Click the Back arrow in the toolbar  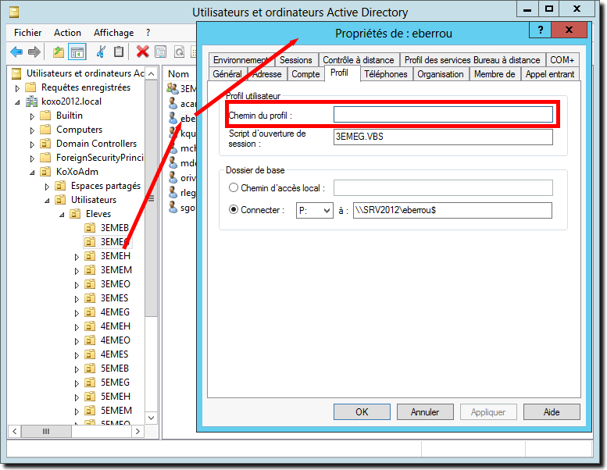pos(16,52)
